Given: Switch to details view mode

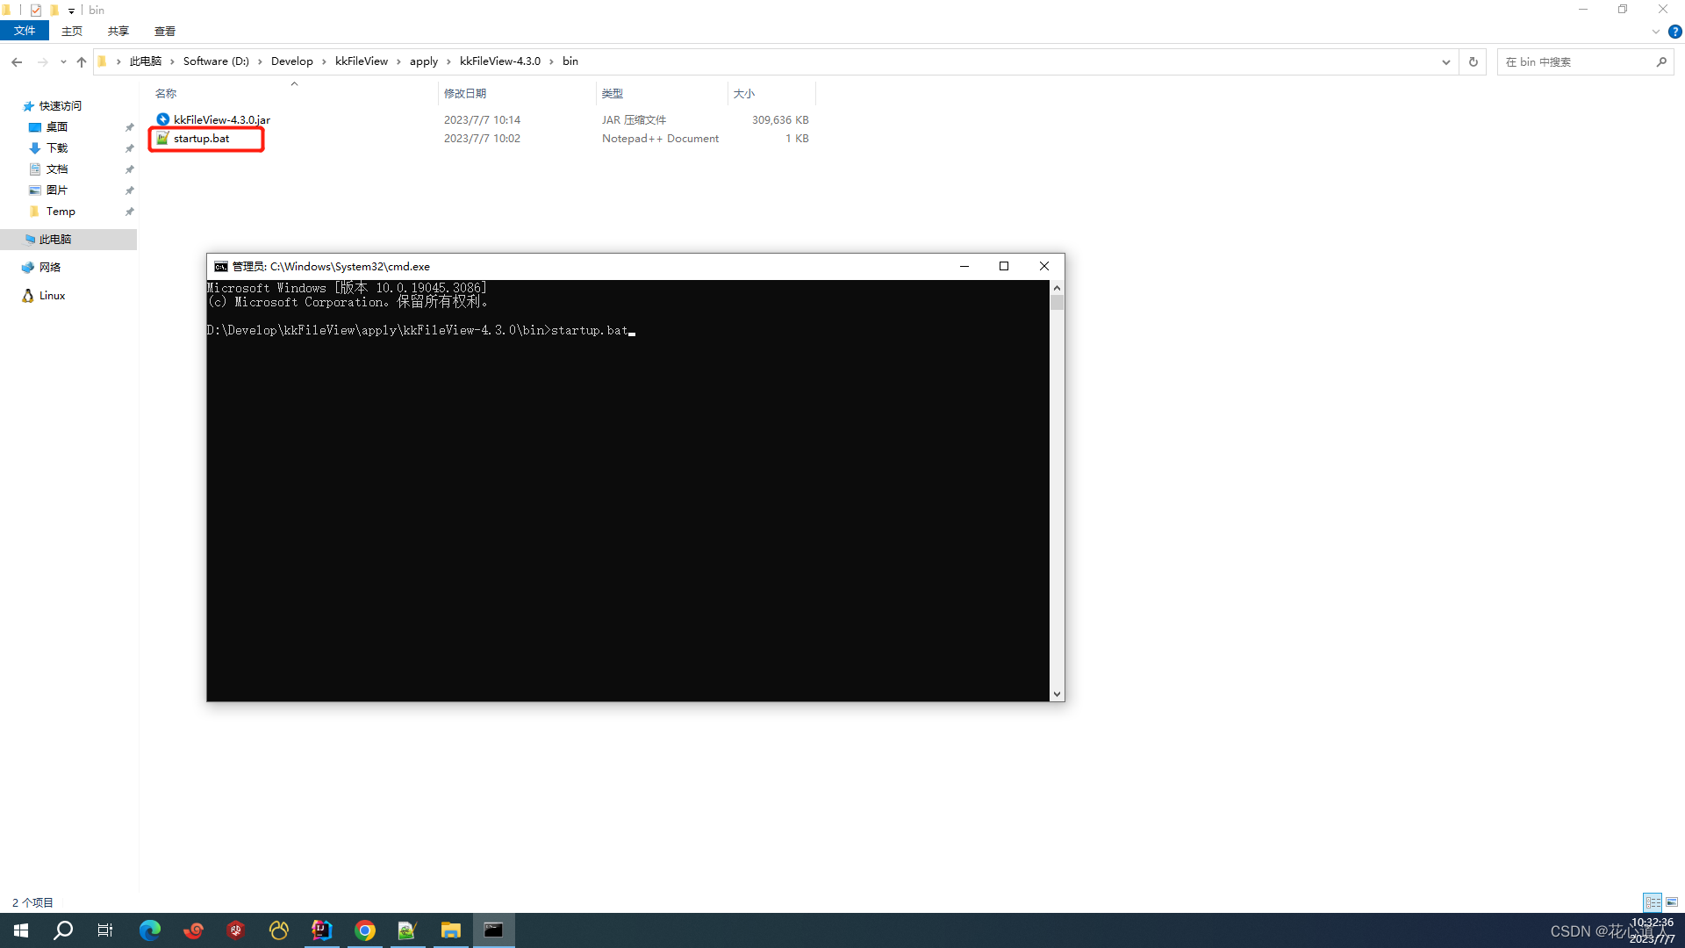Looking at the screenshot, I should [x=1653, y=902].
